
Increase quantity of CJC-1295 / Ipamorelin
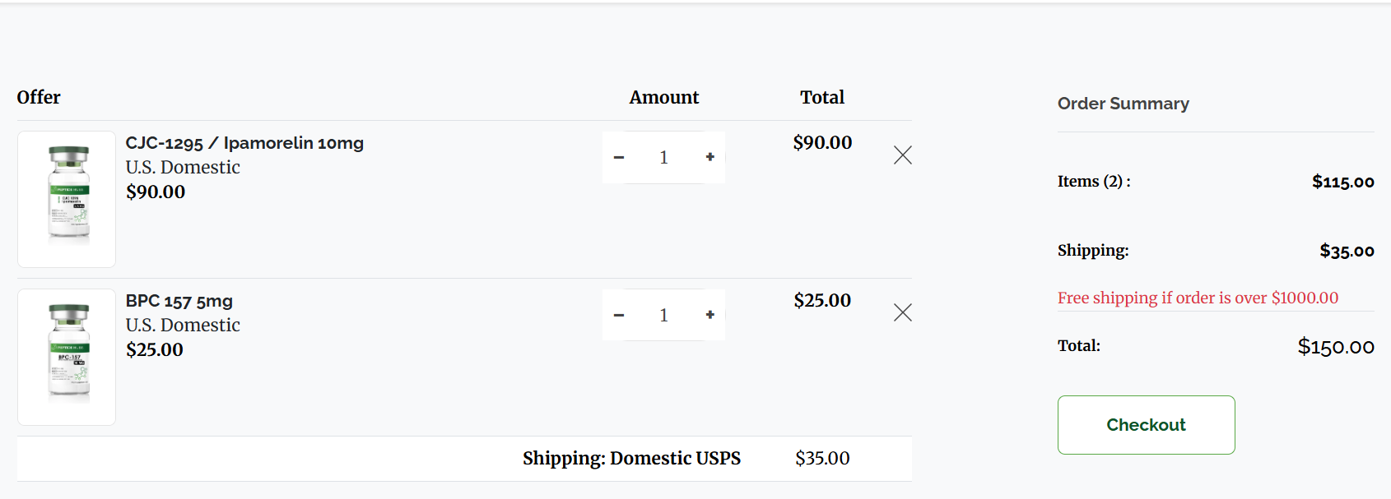coord(709,157)
